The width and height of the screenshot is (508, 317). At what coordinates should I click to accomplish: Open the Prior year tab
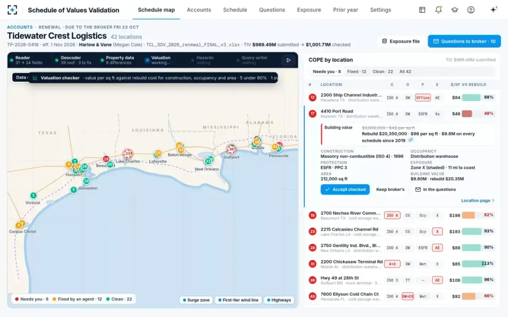tap(345, 10)
